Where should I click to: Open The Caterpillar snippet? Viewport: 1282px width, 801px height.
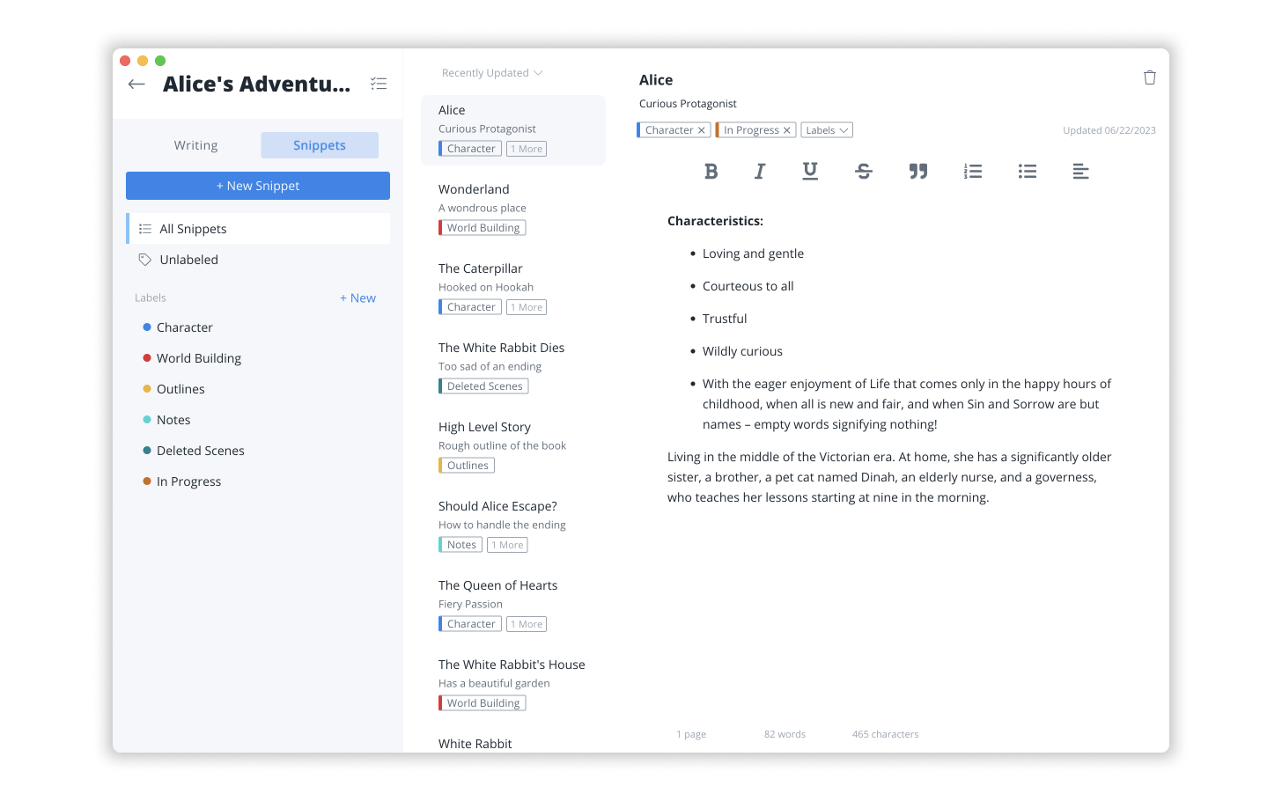coord(513,288)
